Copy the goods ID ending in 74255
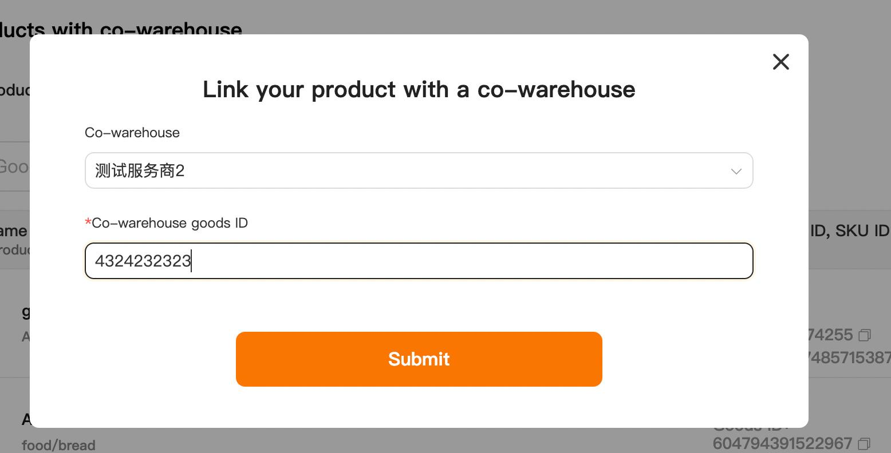The height and width of the screenshot is (453, 891). tap(865, 335)
